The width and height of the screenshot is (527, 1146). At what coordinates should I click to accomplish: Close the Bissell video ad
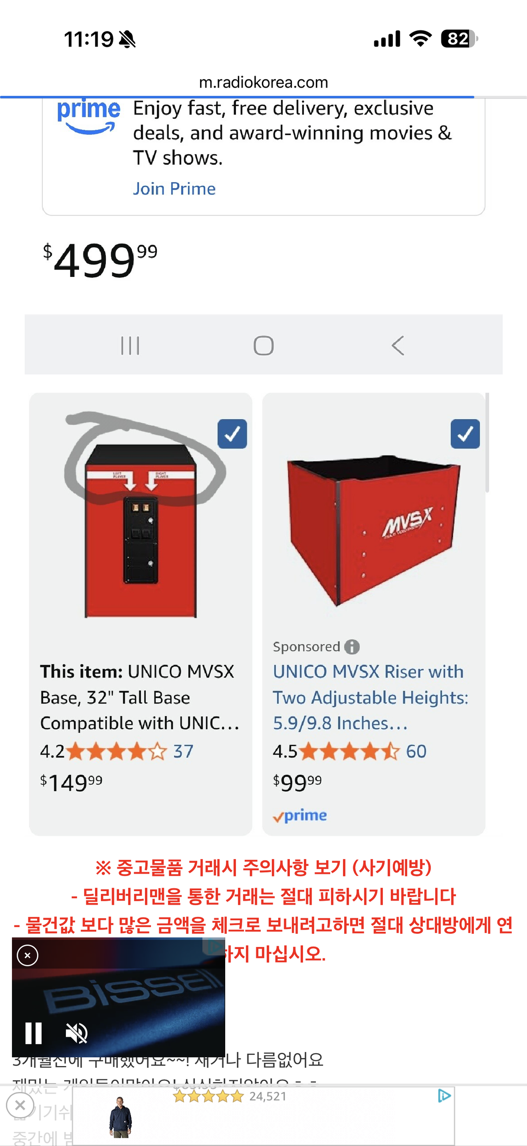(28, 955)
